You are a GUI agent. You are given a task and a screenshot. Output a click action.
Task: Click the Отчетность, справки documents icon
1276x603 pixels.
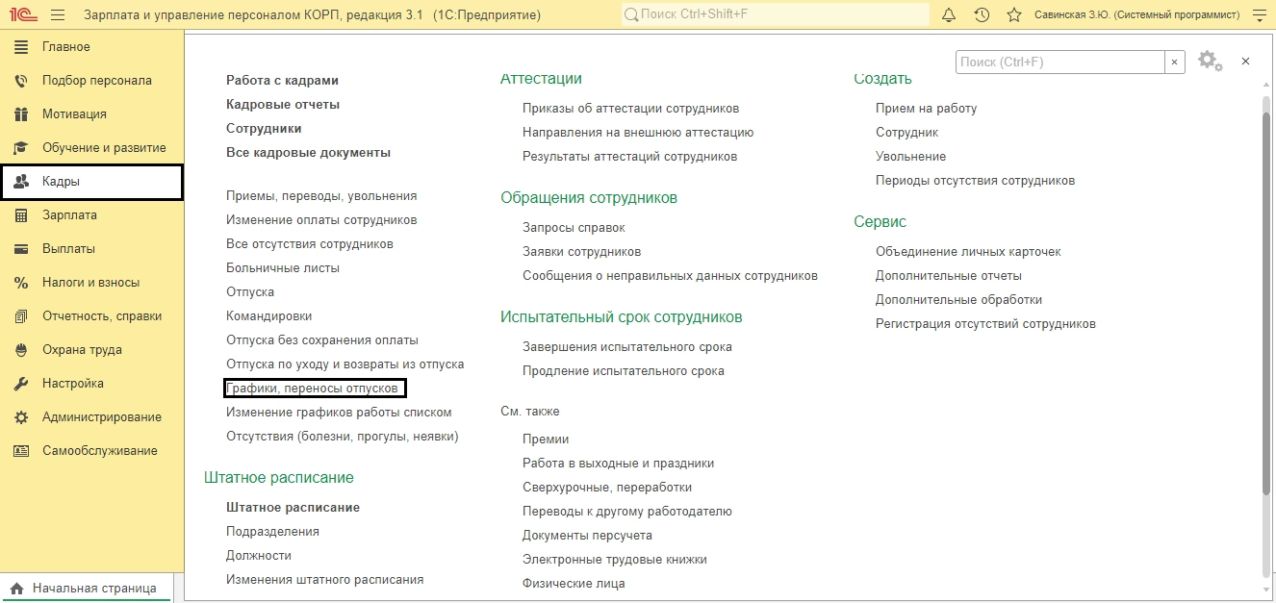pos(21,316)
